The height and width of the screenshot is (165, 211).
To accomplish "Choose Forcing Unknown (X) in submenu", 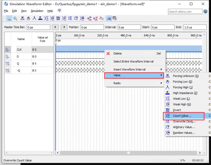I will coord(187,76).
